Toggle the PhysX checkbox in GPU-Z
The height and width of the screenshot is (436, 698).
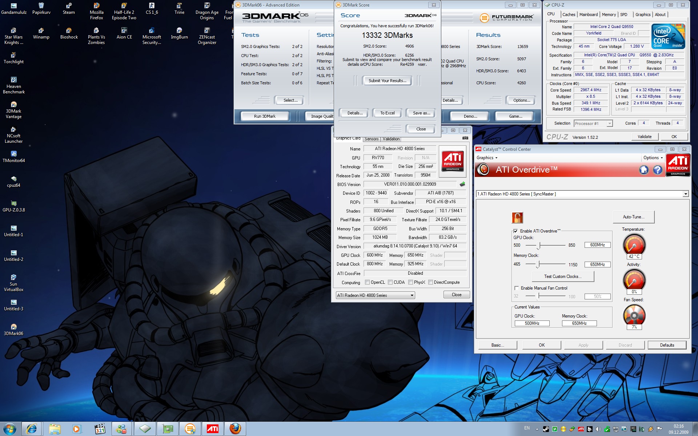[x=410, y=282]
